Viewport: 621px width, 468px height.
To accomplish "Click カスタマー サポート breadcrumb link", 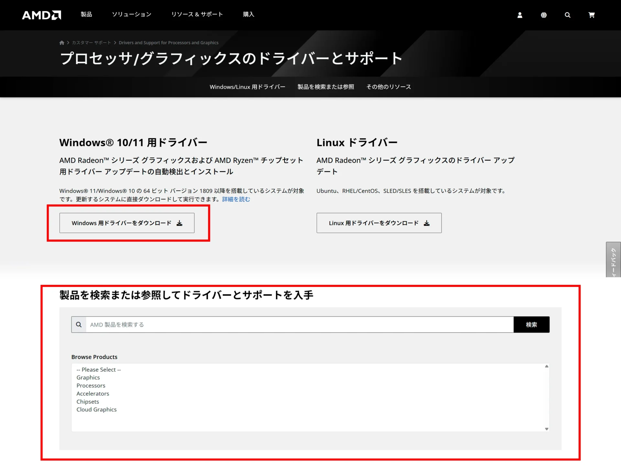I will (x=91, y=43).
